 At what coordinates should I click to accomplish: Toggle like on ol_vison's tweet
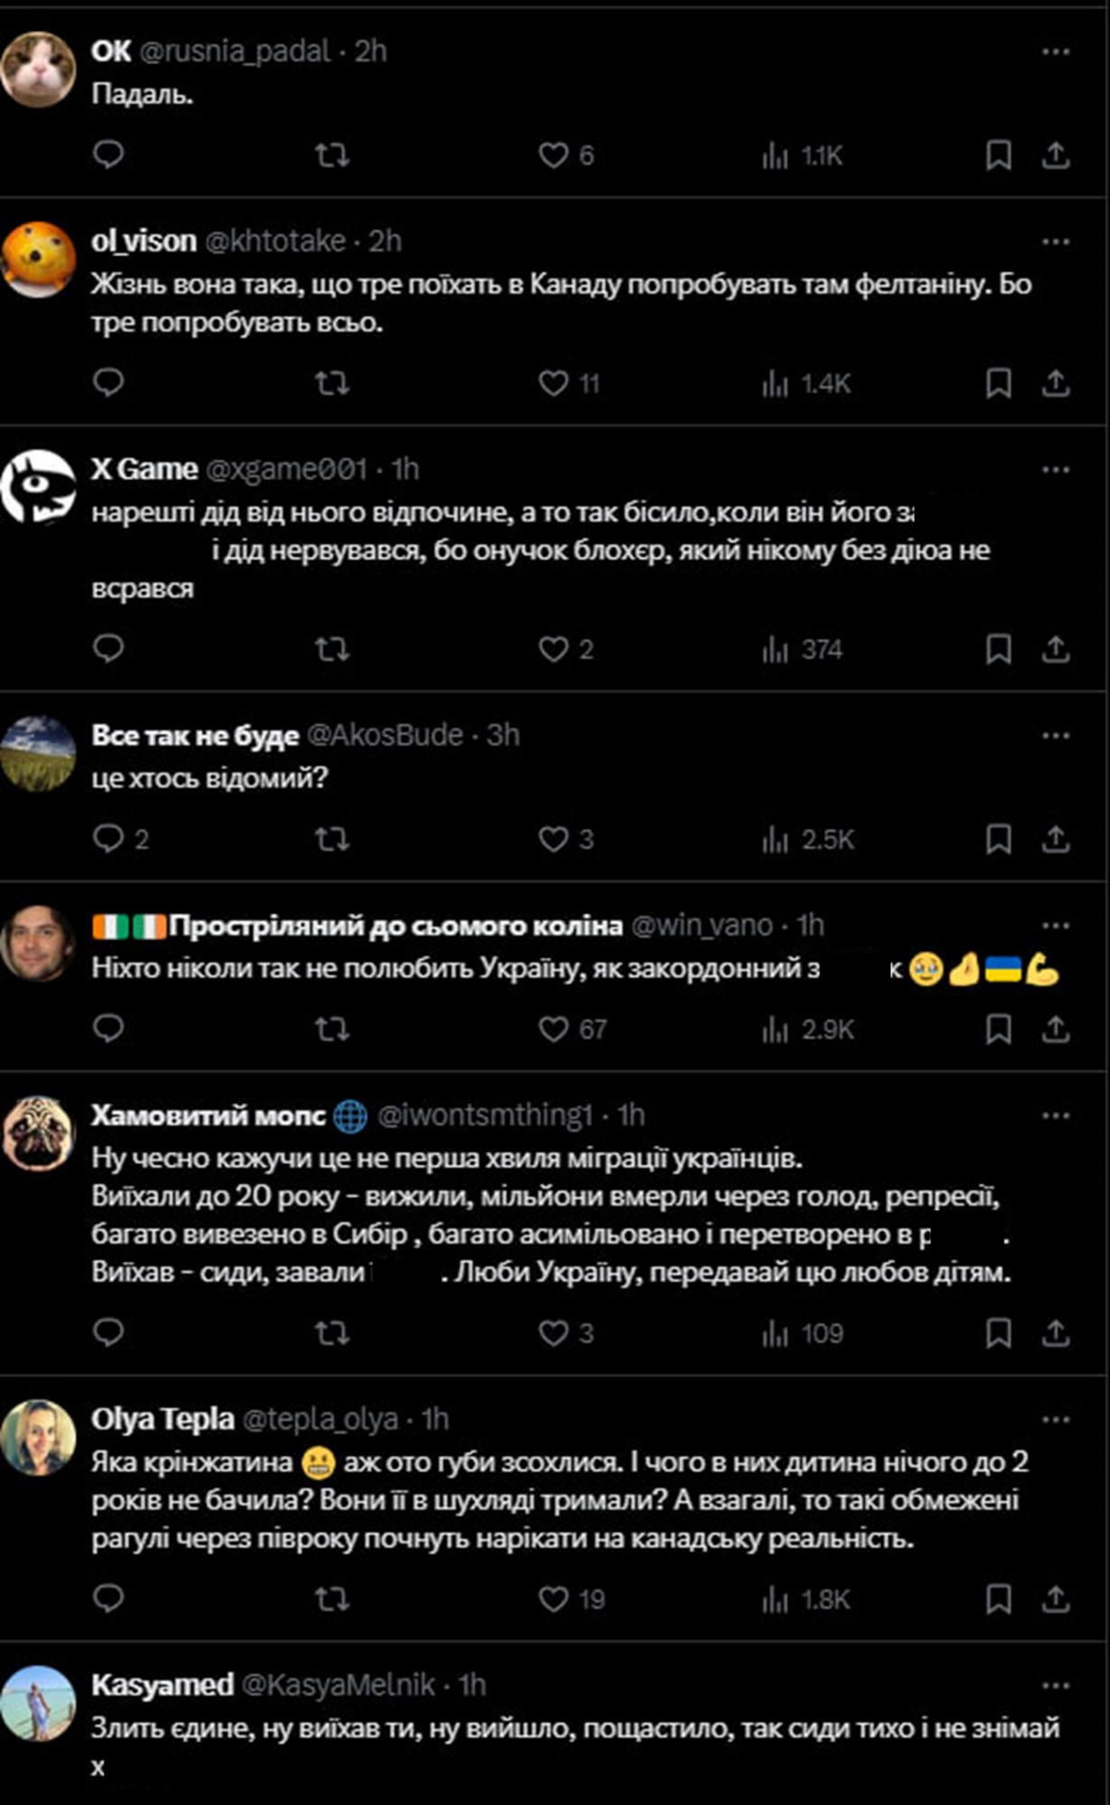tap(554, 384)
